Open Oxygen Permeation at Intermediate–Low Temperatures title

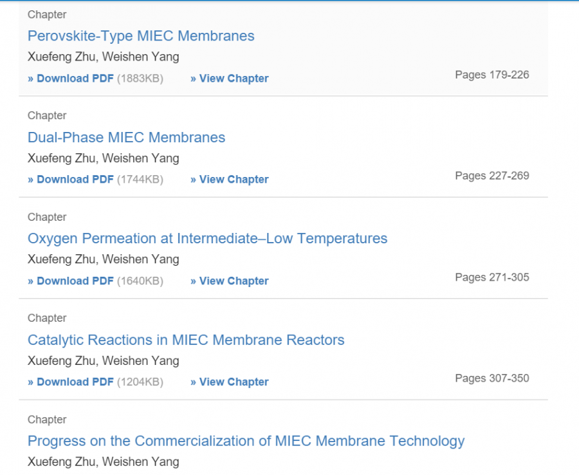207,239
